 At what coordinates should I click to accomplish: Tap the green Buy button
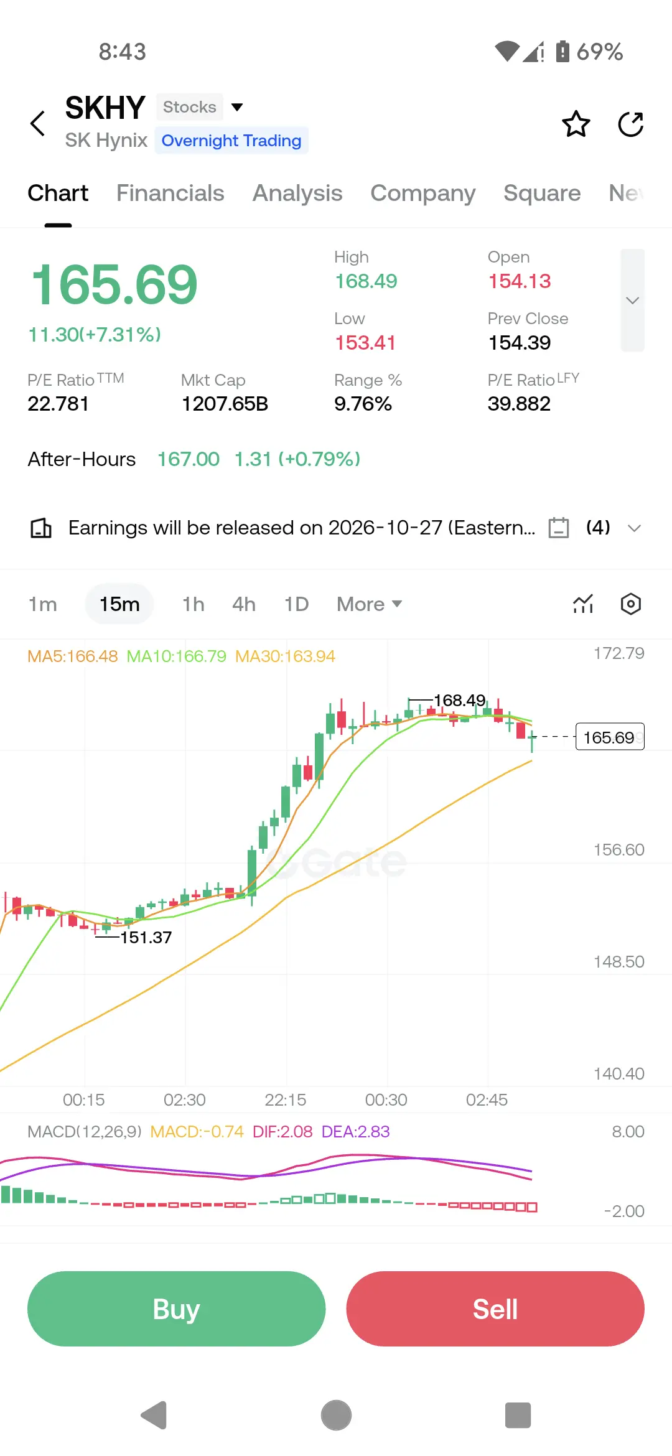point(177,1309)
